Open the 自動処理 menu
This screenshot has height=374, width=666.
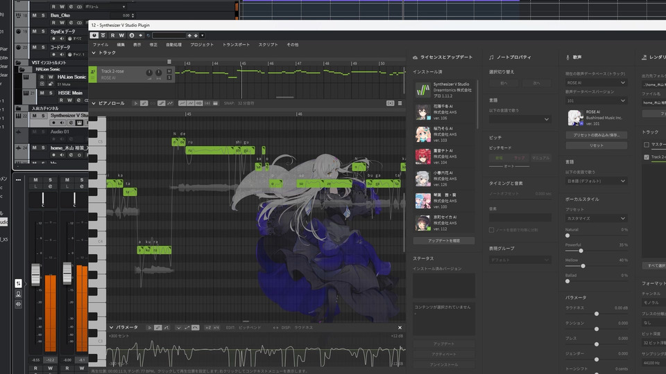(173, 44)
